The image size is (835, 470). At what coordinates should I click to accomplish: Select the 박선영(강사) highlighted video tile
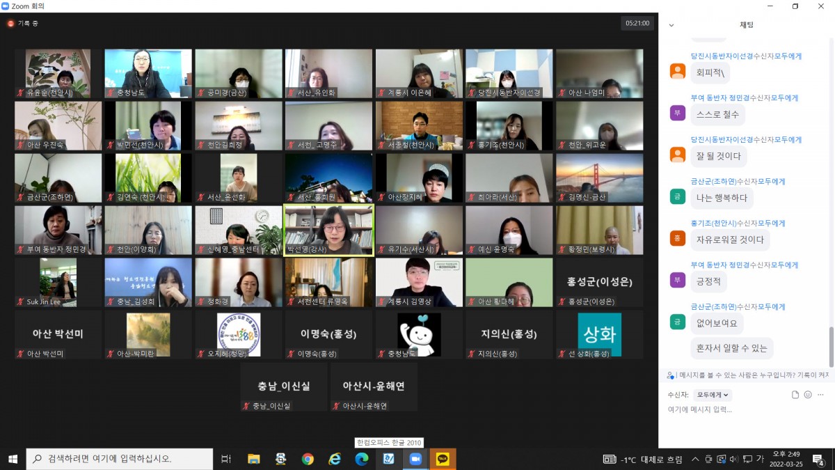coord(328,230)
